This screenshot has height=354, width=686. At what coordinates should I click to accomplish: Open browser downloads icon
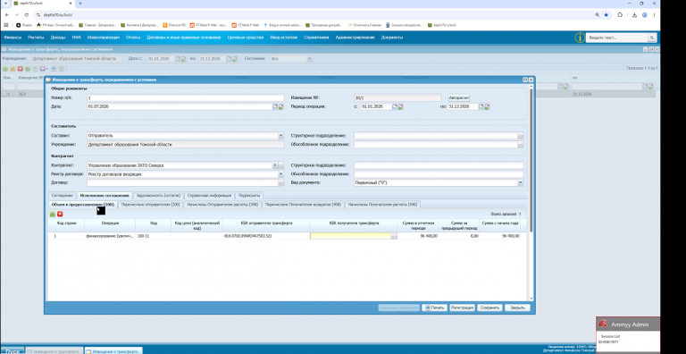(x=634, y=15)
